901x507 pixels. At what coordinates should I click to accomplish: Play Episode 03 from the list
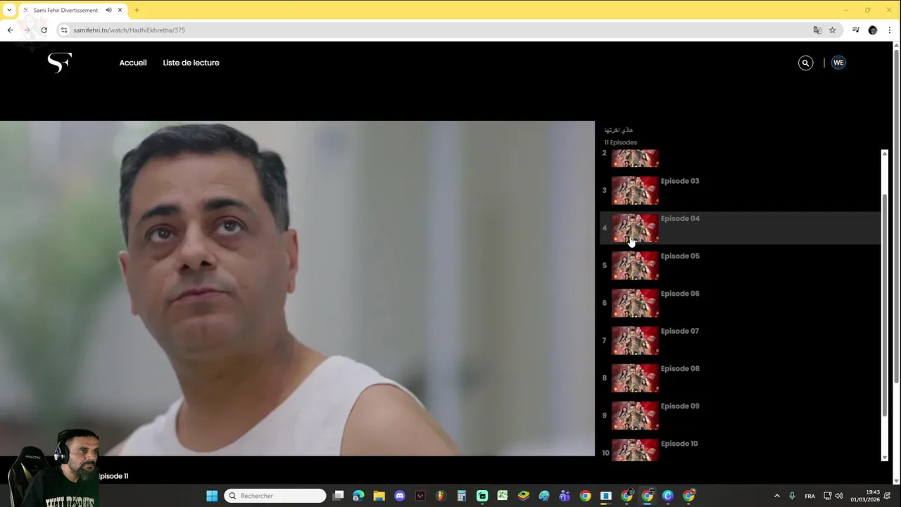(x=740, y=190)
